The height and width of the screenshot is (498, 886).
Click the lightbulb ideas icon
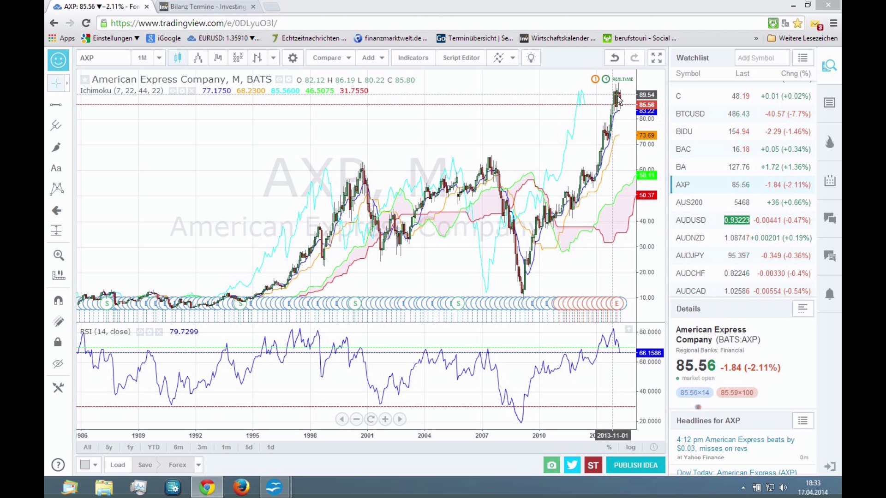click(x=531, y=58)
